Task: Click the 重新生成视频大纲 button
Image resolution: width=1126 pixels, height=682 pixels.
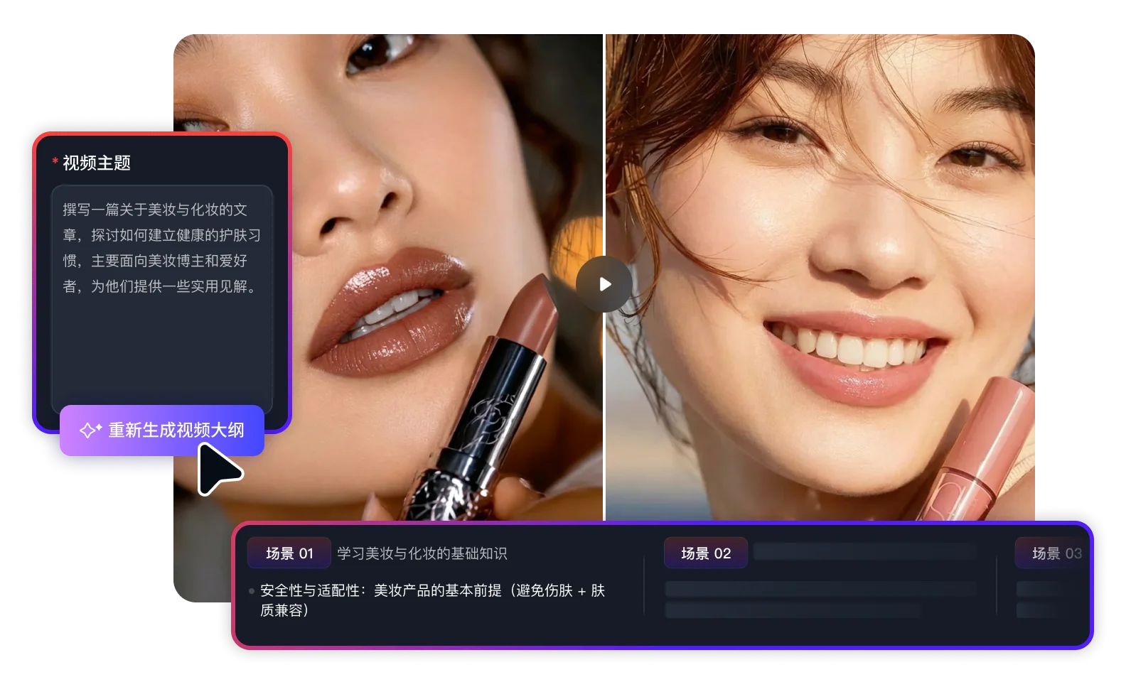Action: tap(162, 430)
